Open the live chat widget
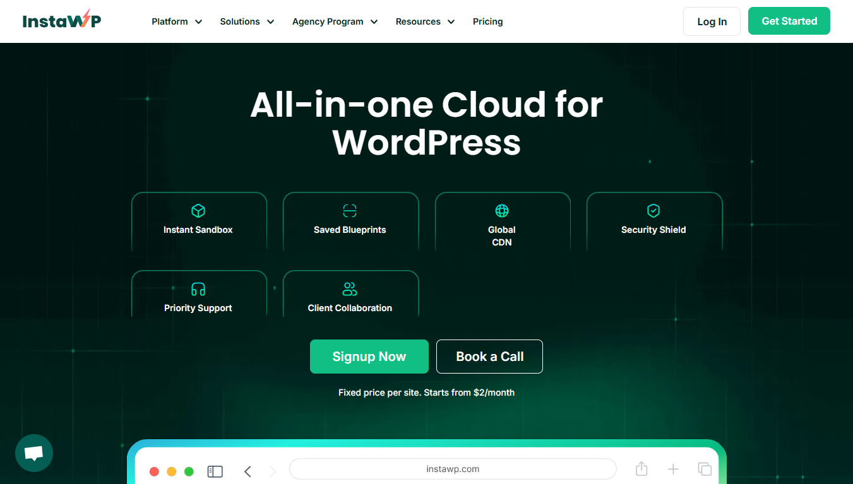Image resolution: width=853 pixels, height=484 pixels. pos(34,453)
